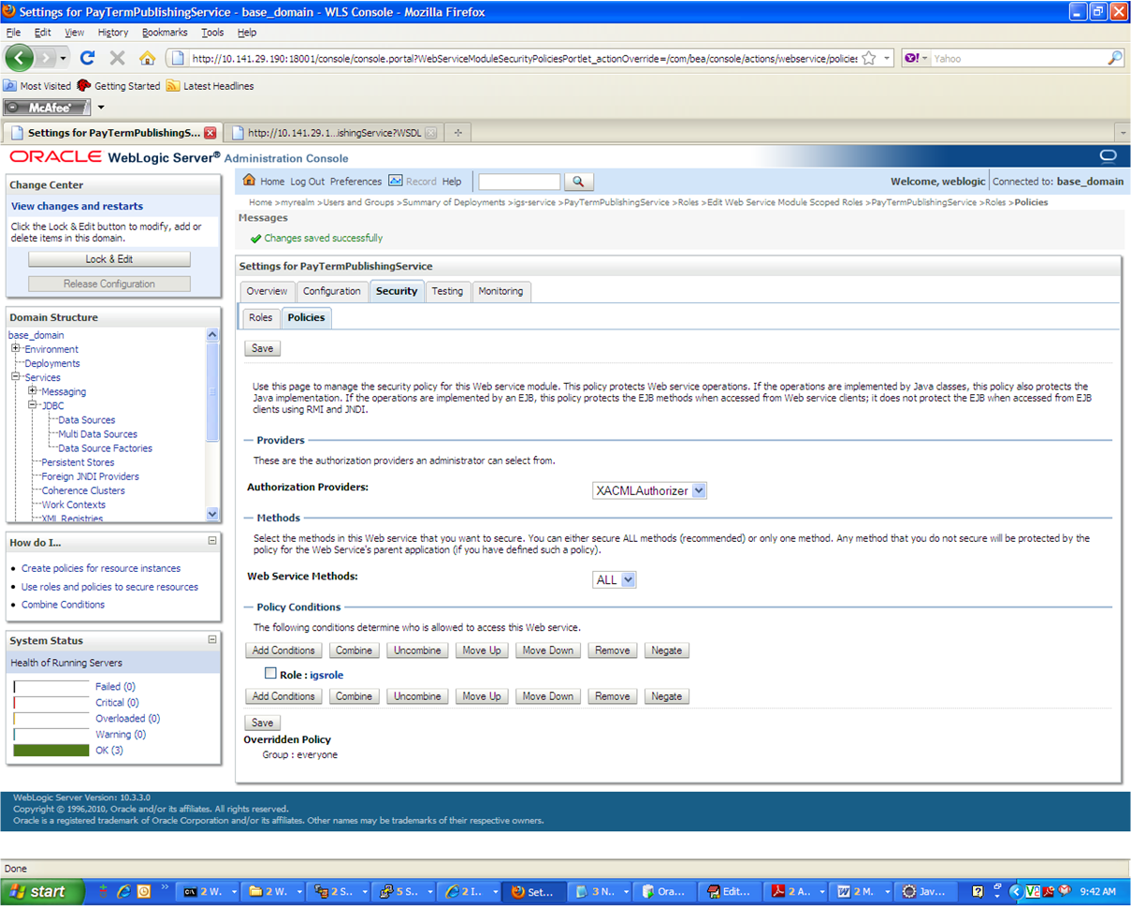Select Data Sources in domain tree
The width and height of the screenshot is (1131, 906).
(87, 420)
